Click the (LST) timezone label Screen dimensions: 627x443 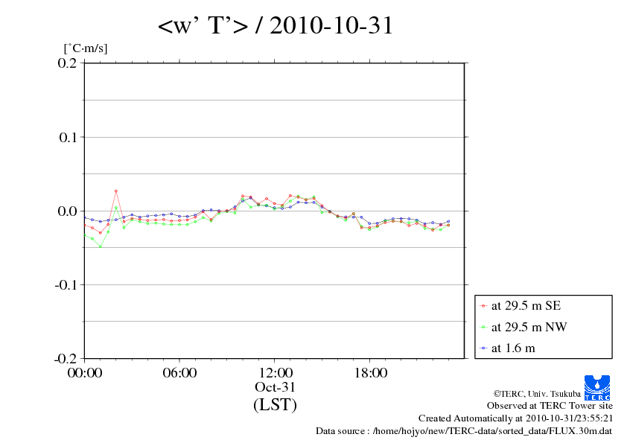[x=275, y=404]
